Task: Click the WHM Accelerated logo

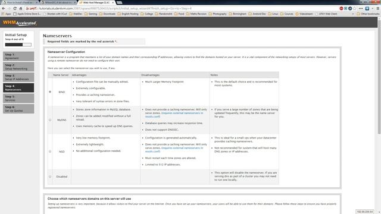Action: (x=20, y=23)
